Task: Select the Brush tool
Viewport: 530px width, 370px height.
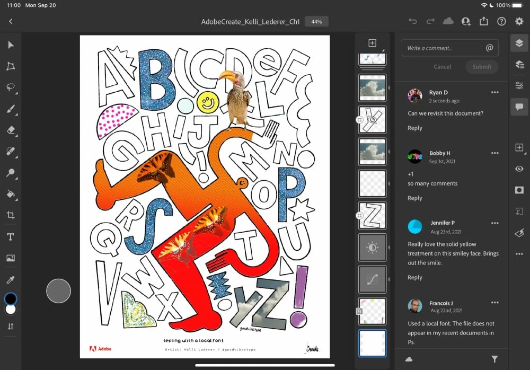Action: (10, 109)
